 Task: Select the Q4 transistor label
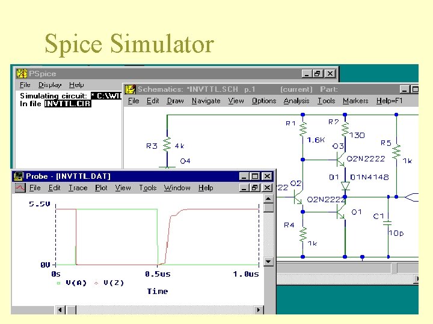[x=185, y=161]
